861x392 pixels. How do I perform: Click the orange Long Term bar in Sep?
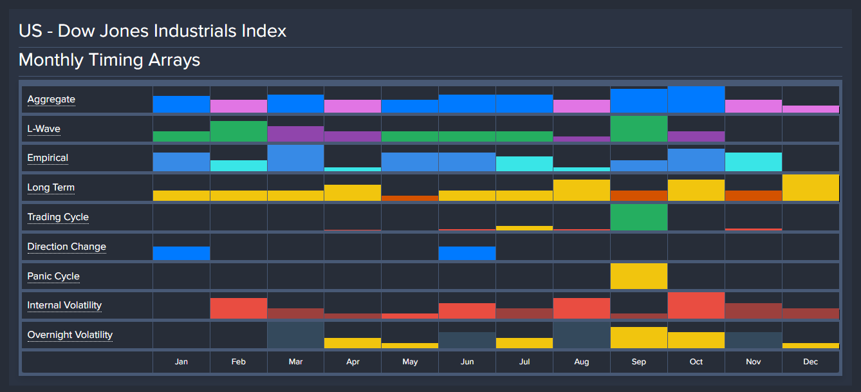point(639,195)
